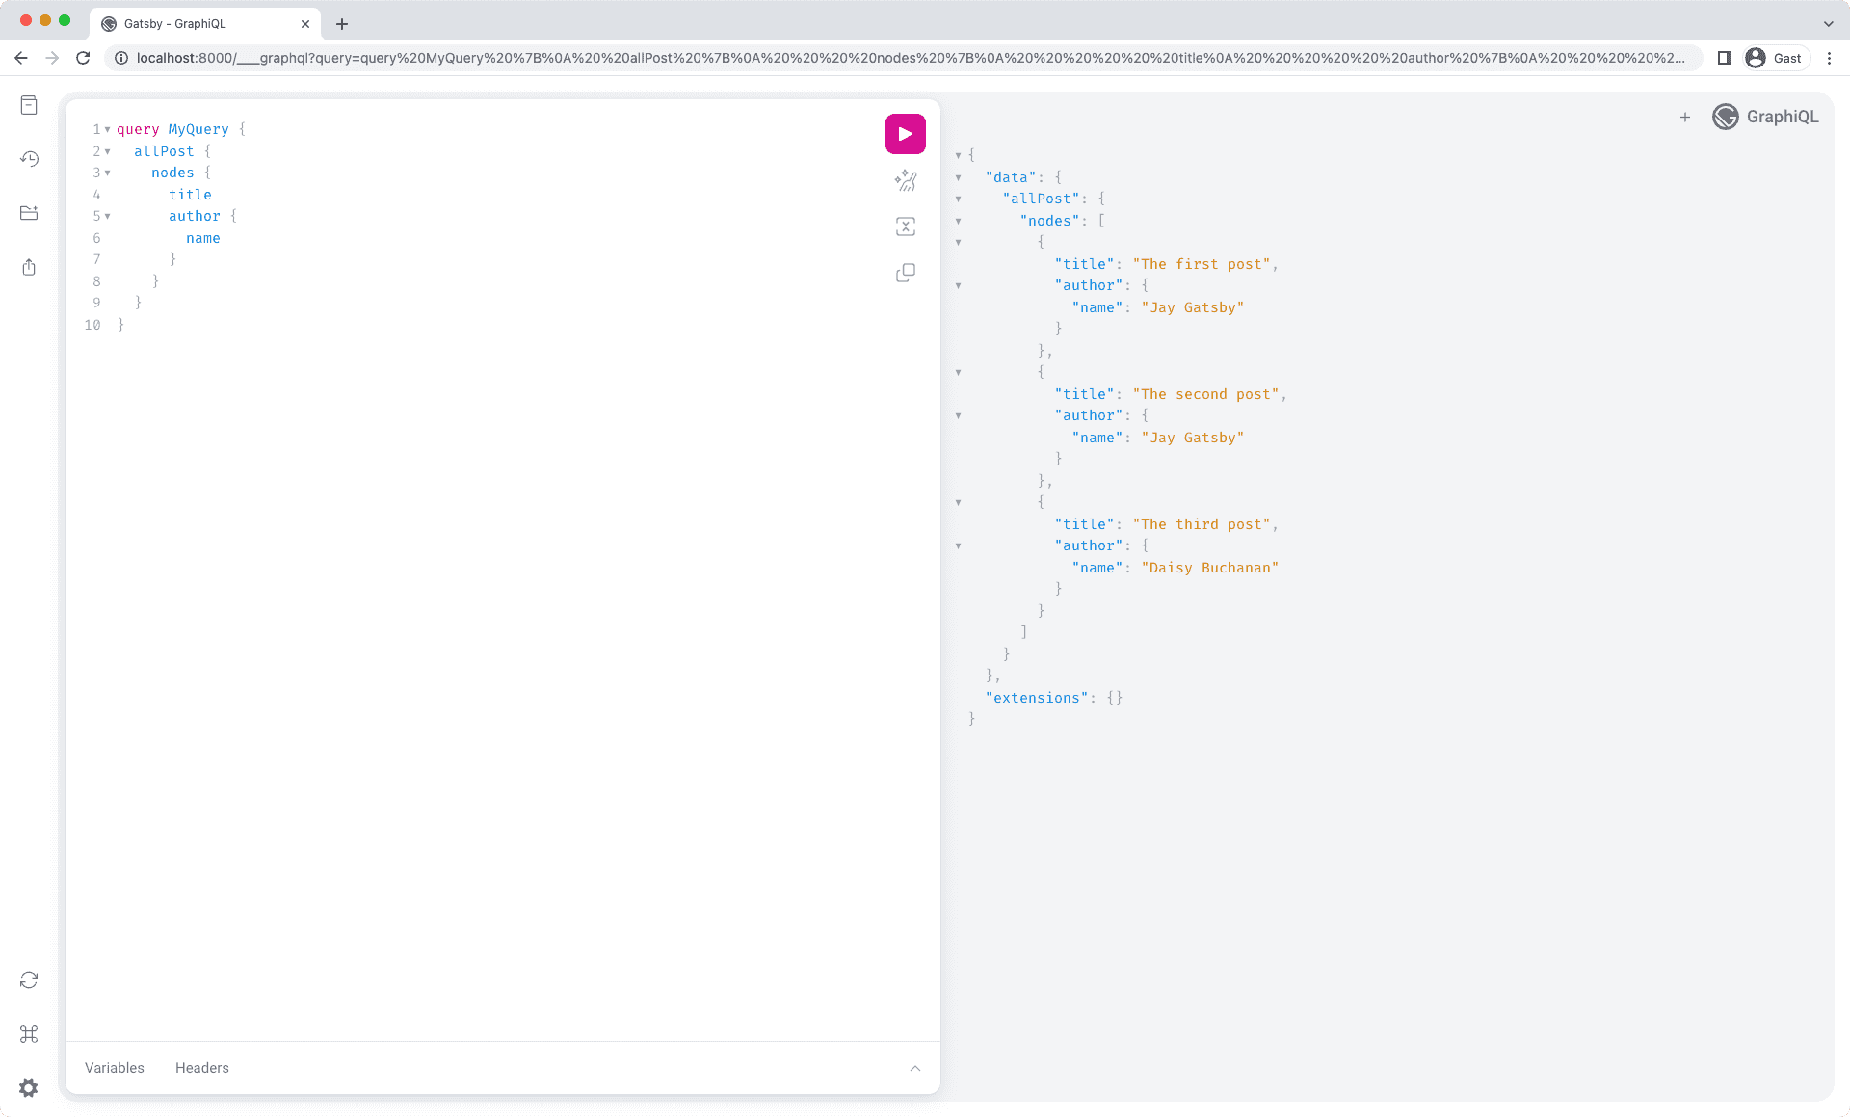The image size is (1850, 1117).
Task: Expand the variables editor with chevron
Action: (914, 1068)
